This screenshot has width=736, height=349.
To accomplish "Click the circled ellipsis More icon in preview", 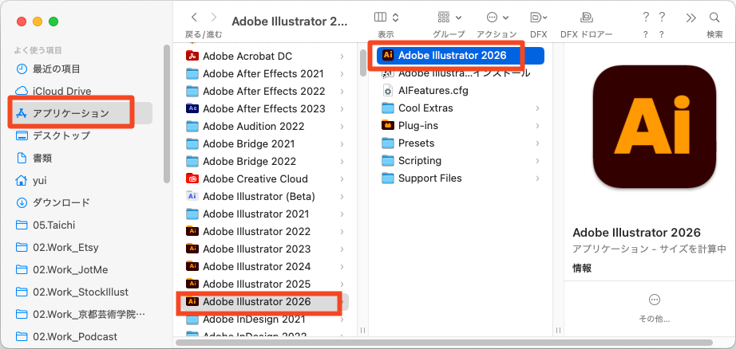I will 655,300.
